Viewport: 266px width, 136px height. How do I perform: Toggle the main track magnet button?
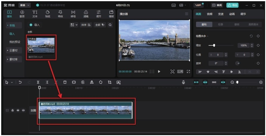click(196, 82)
